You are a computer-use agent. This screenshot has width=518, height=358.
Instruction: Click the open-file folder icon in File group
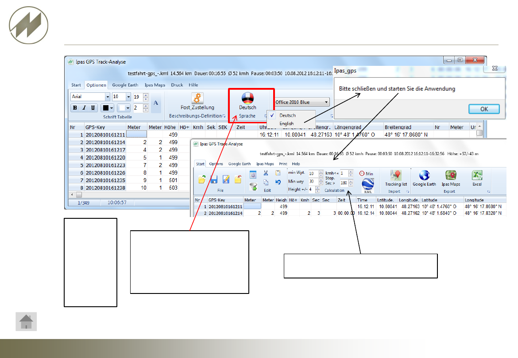pos(202,179)
